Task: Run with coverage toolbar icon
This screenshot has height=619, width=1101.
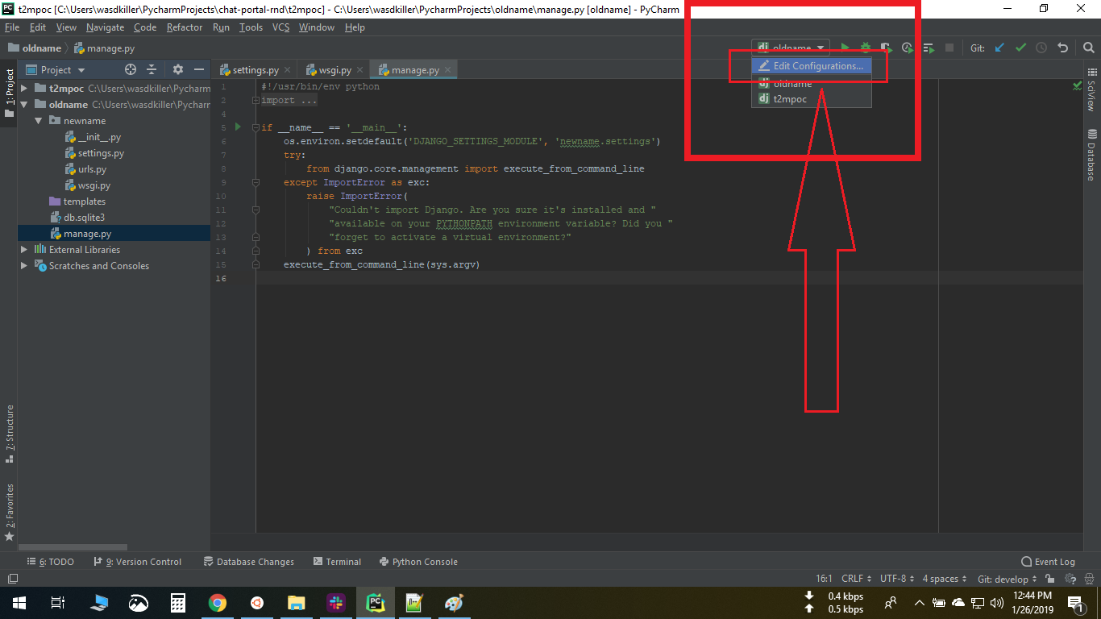Action: pyautogui.click(x=886, y=48)
